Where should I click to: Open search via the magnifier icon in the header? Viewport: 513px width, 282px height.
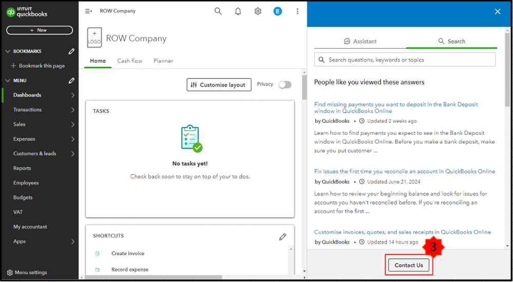pos(218,11)
